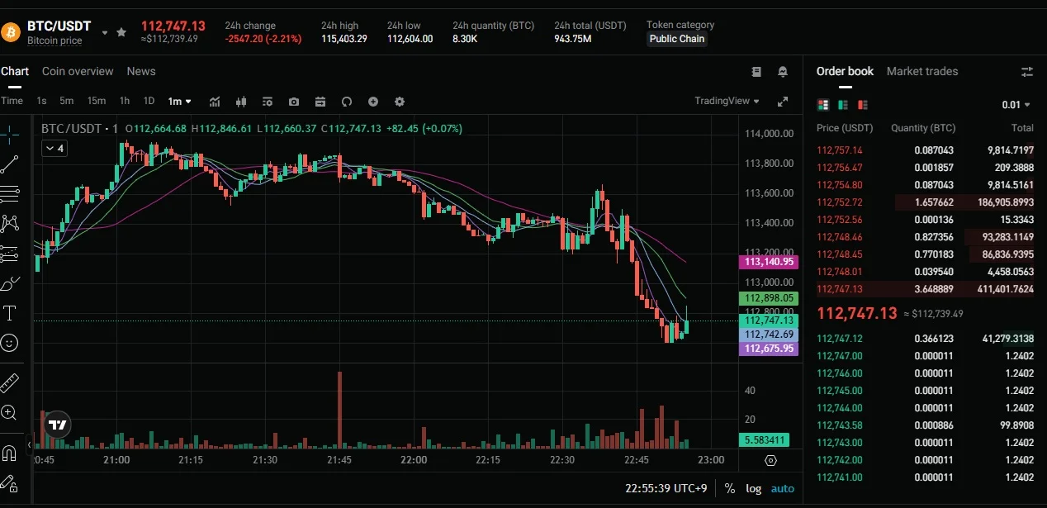
Task: Select the brush drawing tool
Action: 10,283
